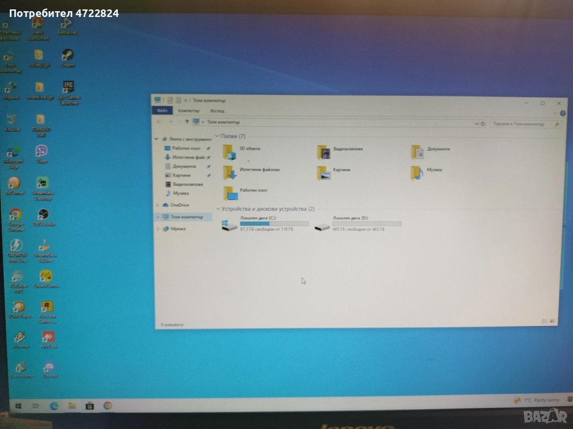Open the Картини folder in content pane

[x=334, y=172]
